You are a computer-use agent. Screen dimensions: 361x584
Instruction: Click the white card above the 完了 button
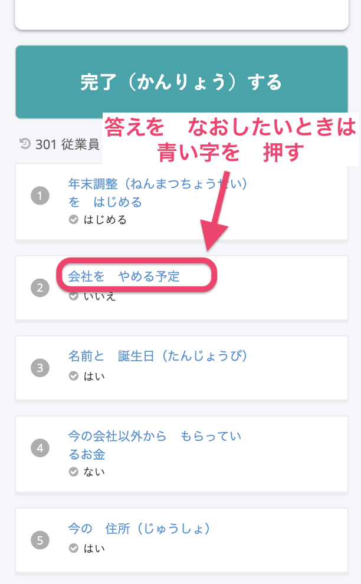[x=181, y=14]
